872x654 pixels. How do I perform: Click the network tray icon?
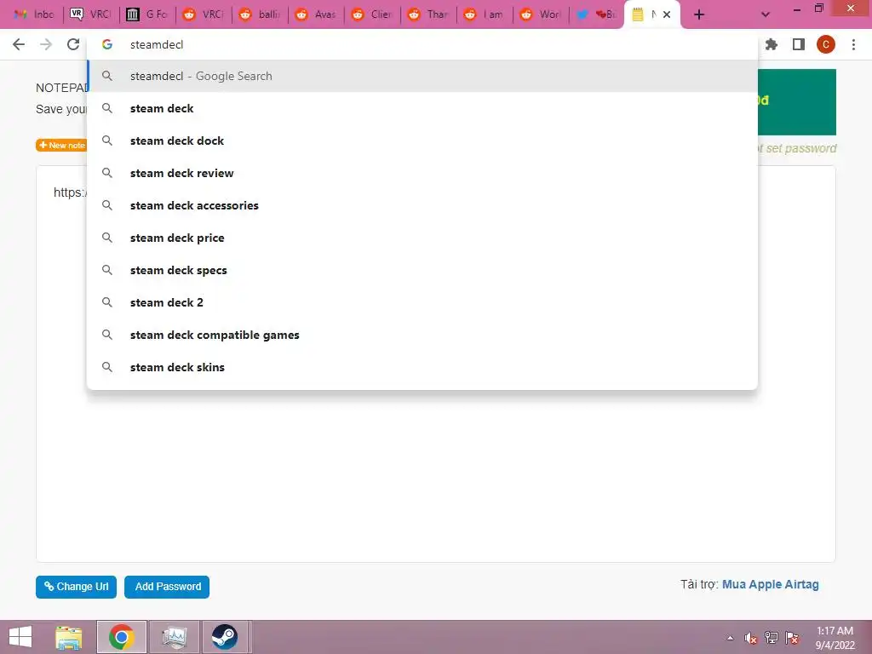(772, 638)
